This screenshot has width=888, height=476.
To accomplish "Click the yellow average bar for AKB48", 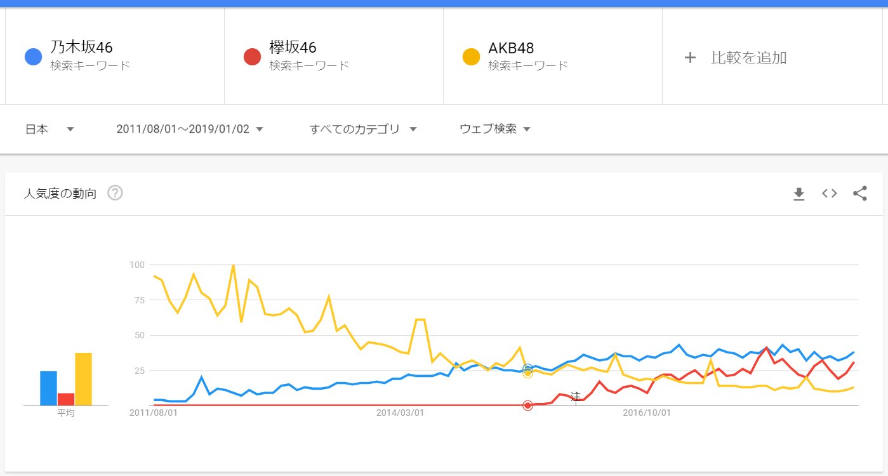I will pyautogui.click(x=83, y=379).
